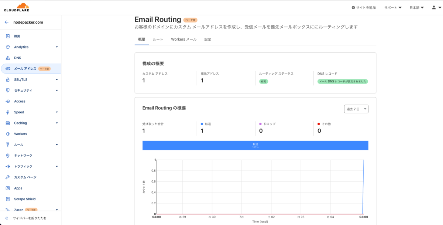Expand the Zaraz submenu arrow
This screenshot has height=225, width=443.
57,210
